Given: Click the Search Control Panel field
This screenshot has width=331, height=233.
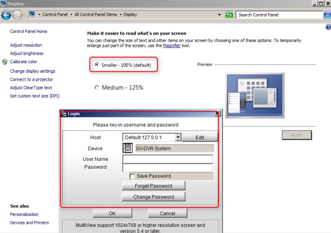Looking at the screenshot, I should point(279,15).
